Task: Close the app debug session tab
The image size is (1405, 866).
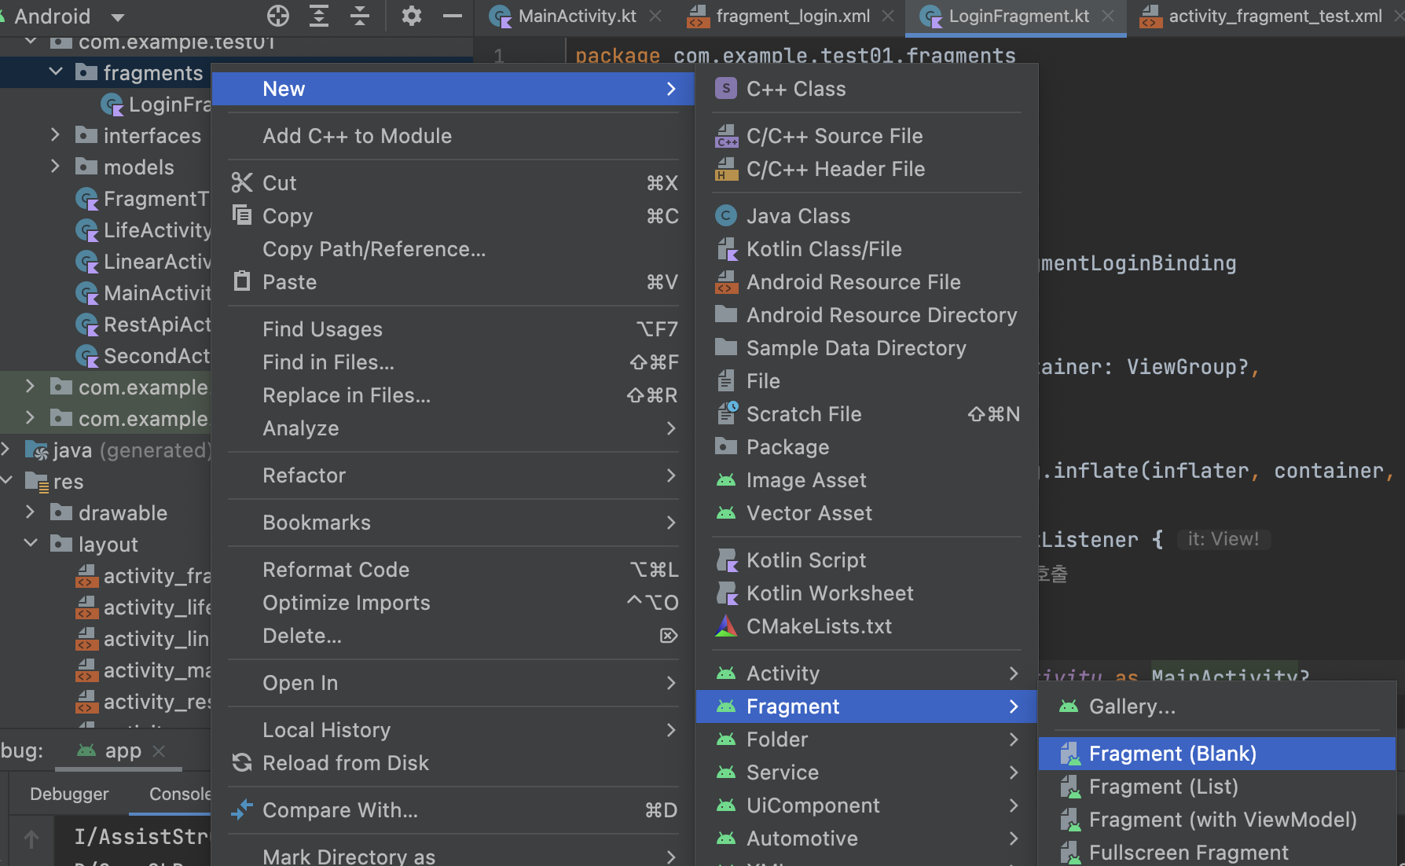Action: coord(159,751)
